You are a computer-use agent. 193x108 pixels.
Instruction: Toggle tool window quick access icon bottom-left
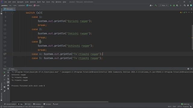point(1,107)
